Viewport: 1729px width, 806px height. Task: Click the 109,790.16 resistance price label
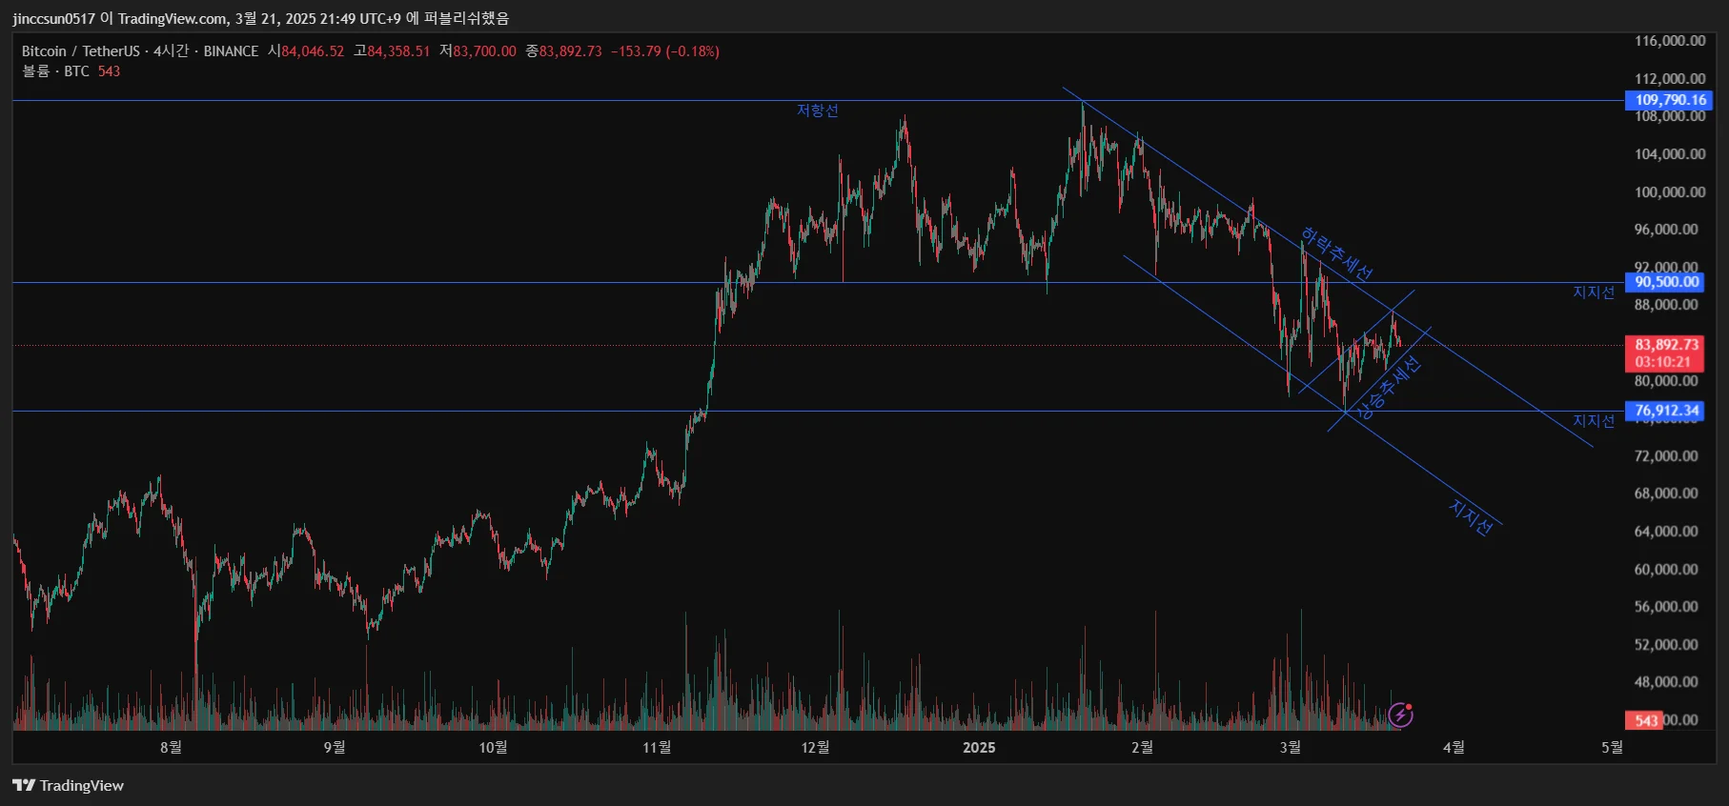click(x=1669, y=100)
